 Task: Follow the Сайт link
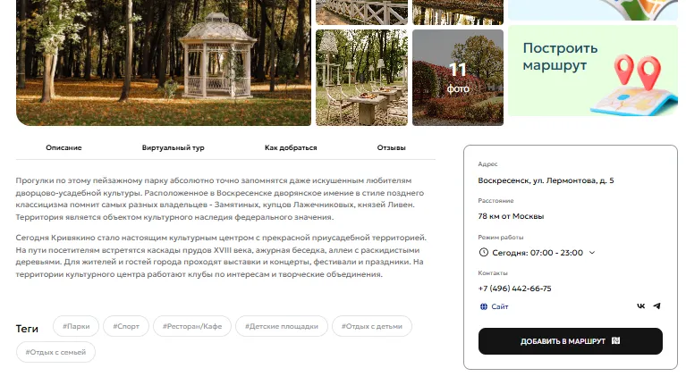pos(500,306)
